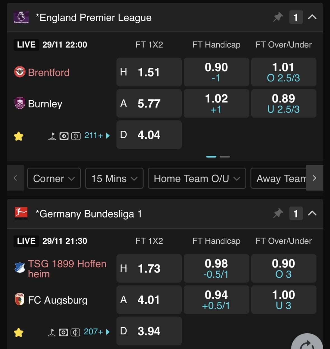
Task: Open corner icon for Brentford vs Burnley
Action: pyautogui.click(x=52, y=136)
